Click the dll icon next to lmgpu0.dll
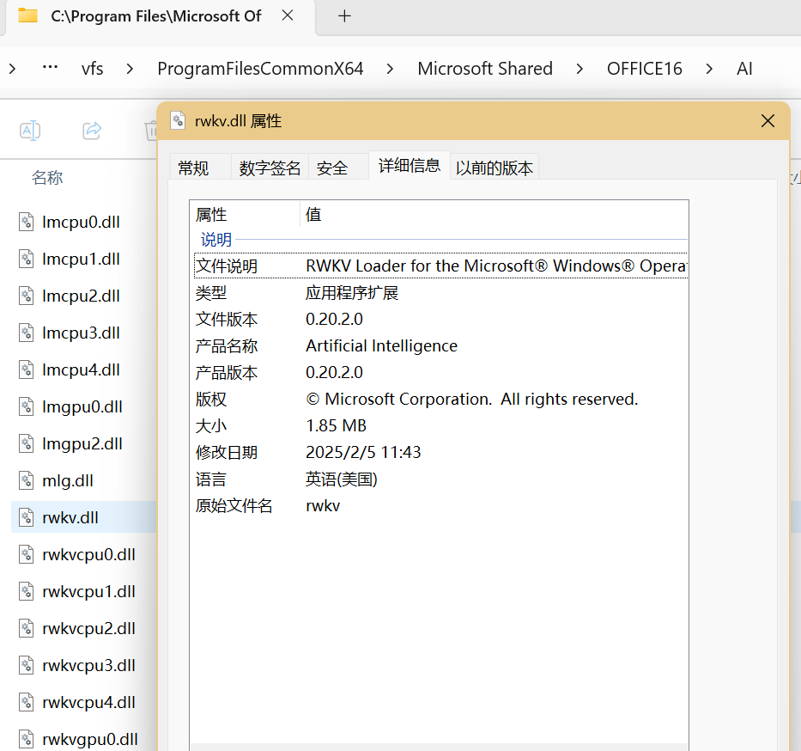 [x=26, y=406]
